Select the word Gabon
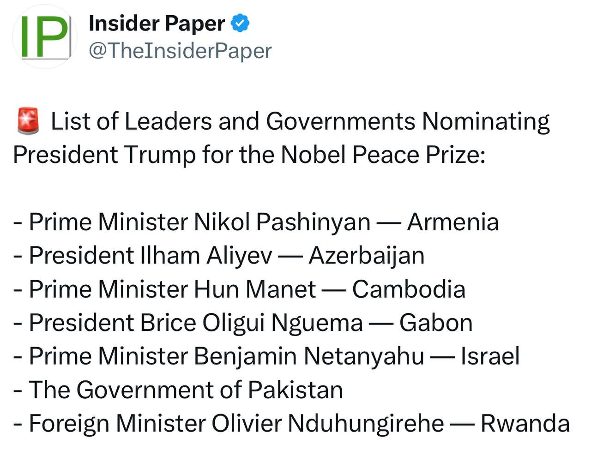591x450 pixels. pyautogui.click(x=436, y=323)
